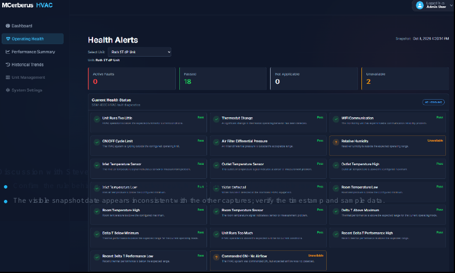Click the Performance Summary chart icon
455x273 pixels.
point(8,52)
